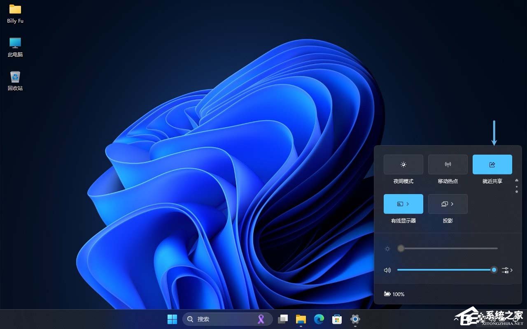Click the purple ribbon search highlight icon

coord(261,319)
